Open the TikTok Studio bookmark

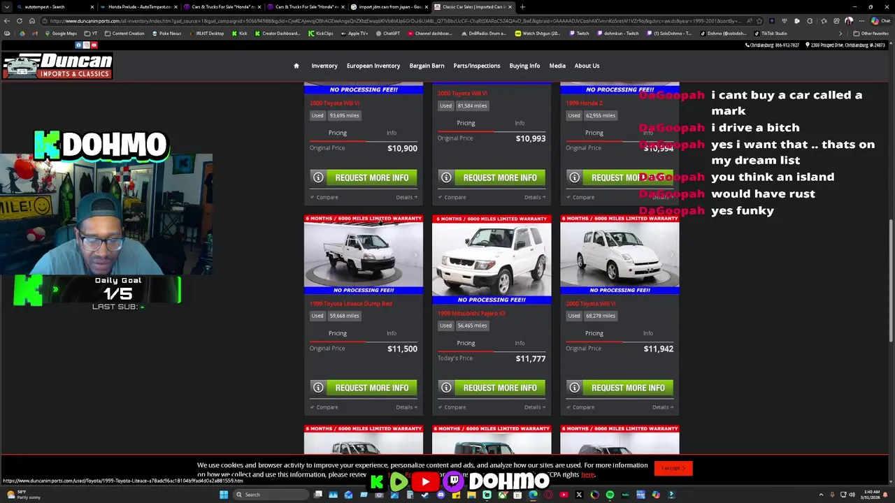771,33
